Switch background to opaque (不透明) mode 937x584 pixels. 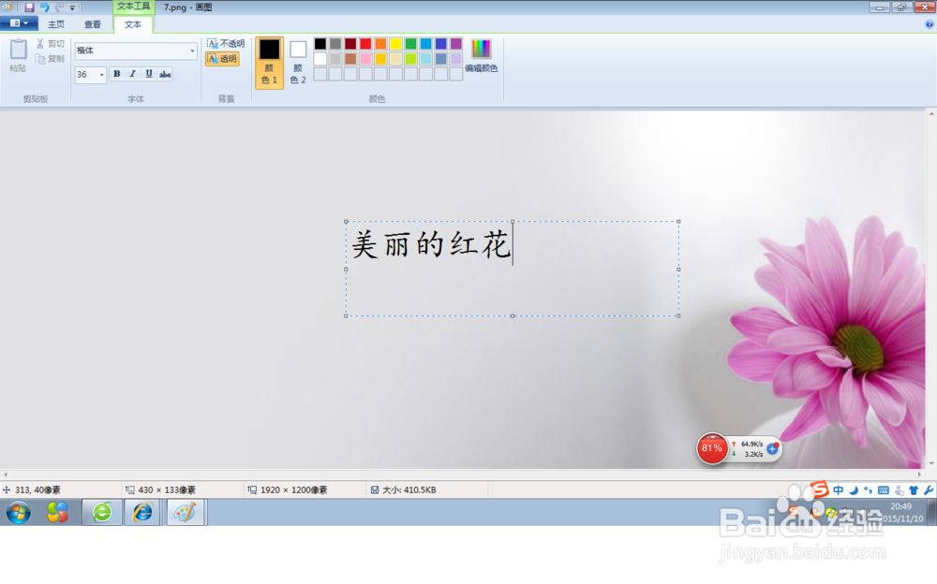pyautogui.click(x=225, y=43)
